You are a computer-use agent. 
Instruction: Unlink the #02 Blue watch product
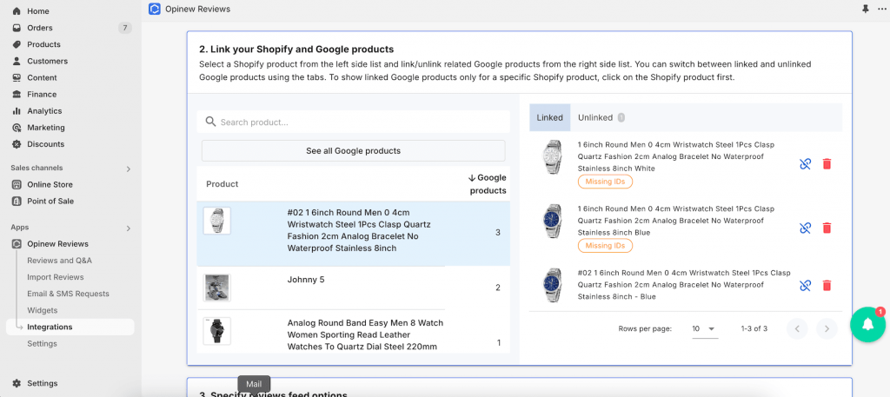click(x=805, y=285)
